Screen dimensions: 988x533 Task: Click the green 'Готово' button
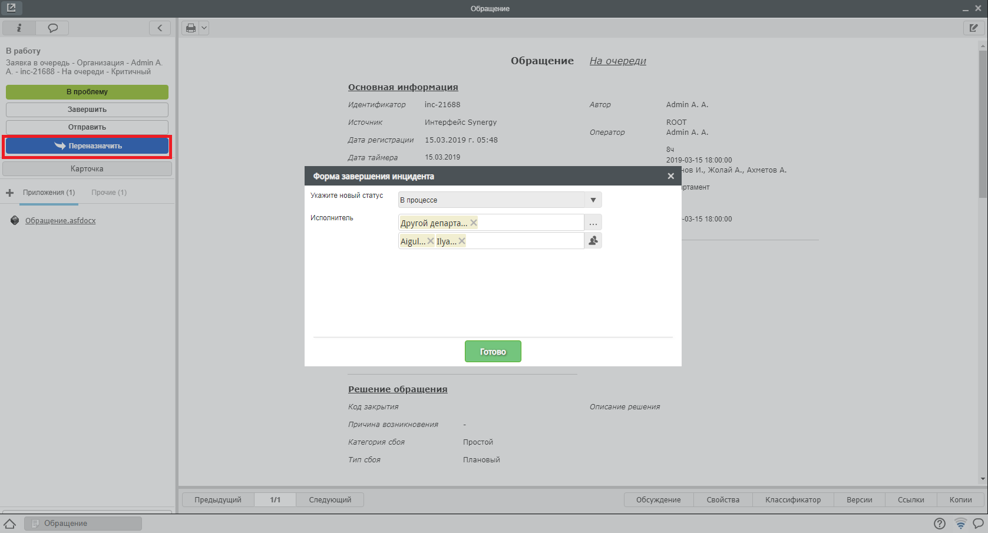click(x=493, y=352)
